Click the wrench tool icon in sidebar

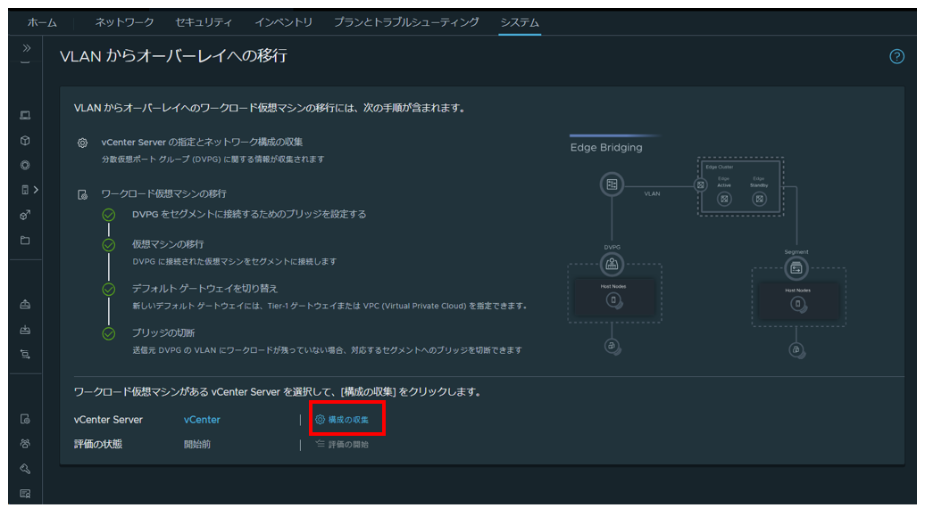pyautogui.click(x=25, y=469)
